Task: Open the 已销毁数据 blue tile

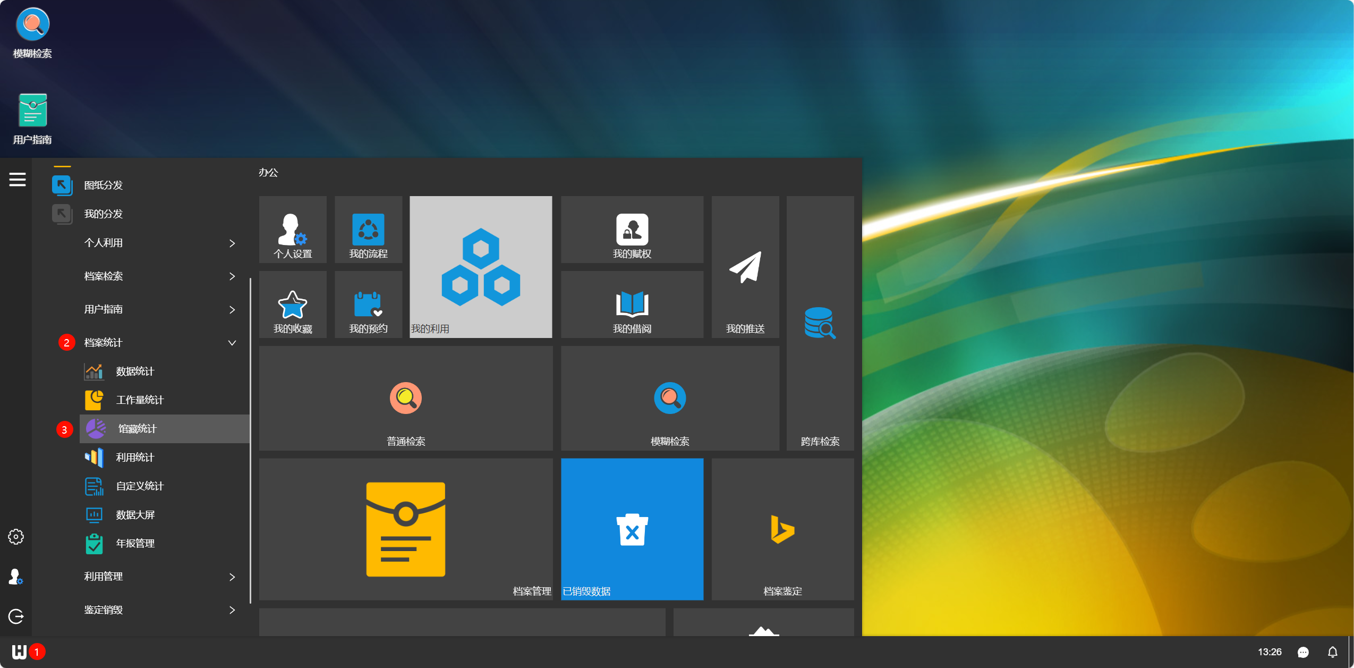Action: [632, 529]
